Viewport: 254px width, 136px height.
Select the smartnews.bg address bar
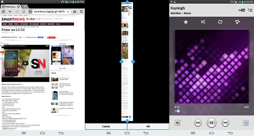click(48, 12)
